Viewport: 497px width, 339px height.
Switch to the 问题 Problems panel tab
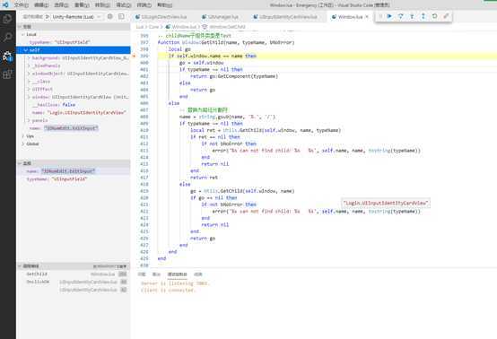tap(142, 274)
